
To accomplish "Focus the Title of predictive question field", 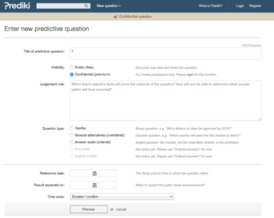I will tap(166, 54).
